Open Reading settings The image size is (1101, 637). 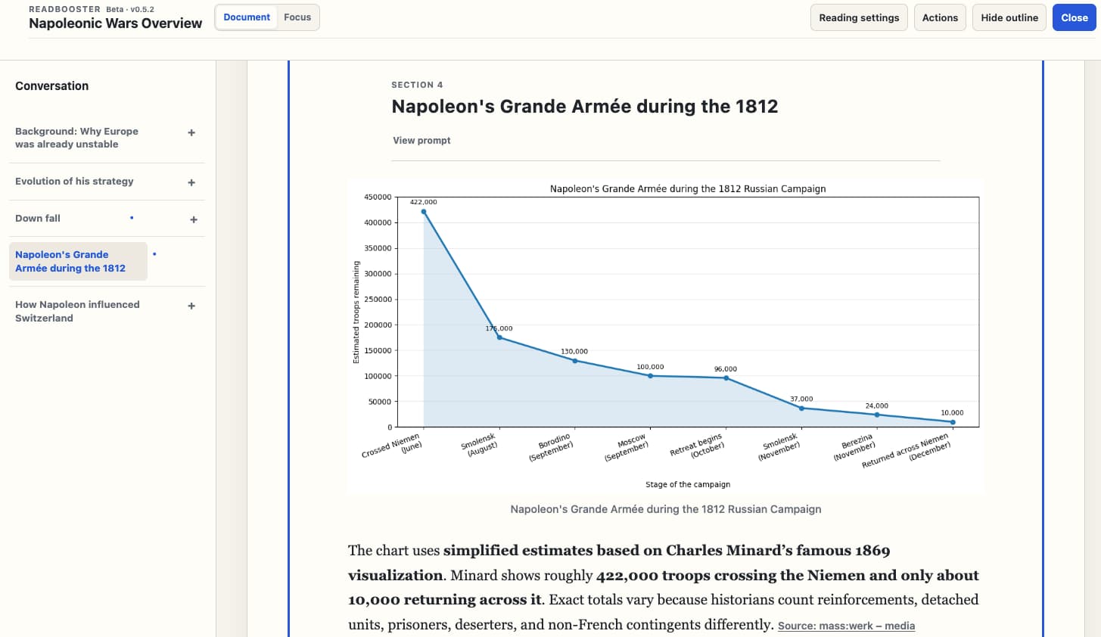click(859, 17)
